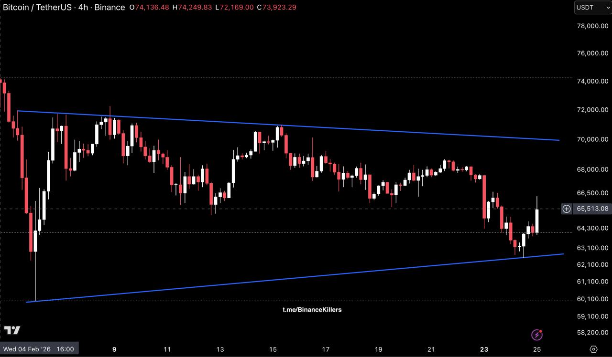Click the 9 date on time axis
The height and width of the screenshot is (357, 612).
click(114, 349)
